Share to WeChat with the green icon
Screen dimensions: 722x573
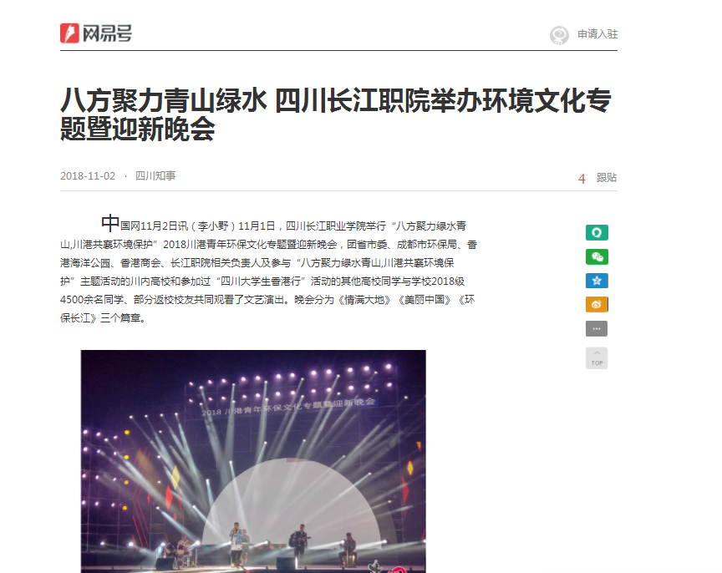click(x=597, y=256)
